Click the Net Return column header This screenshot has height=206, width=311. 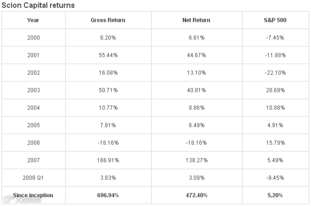tap(196, 20)
